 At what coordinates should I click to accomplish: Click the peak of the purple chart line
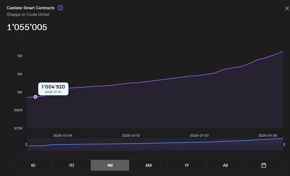[x=282, y=52]
